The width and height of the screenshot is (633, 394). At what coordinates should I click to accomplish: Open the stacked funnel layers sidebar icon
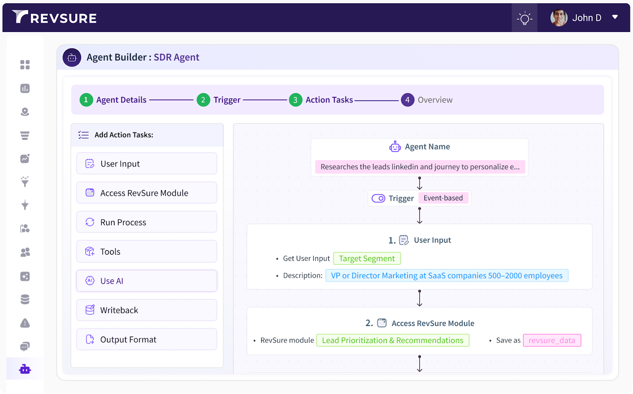25,136
